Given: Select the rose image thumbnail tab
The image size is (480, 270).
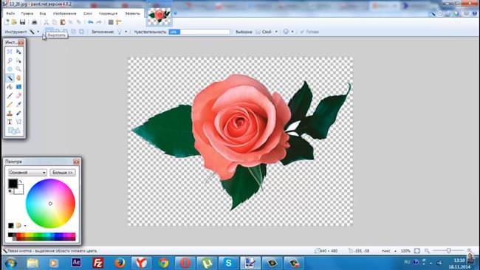Looking at the screenshot, I should point(160,16).
